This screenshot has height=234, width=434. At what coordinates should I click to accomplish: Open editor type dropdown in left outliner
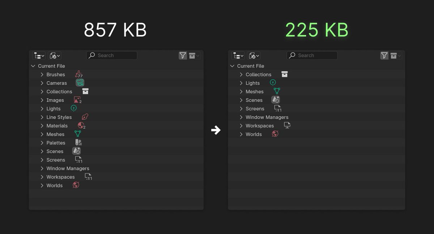(x=39, y=55)
